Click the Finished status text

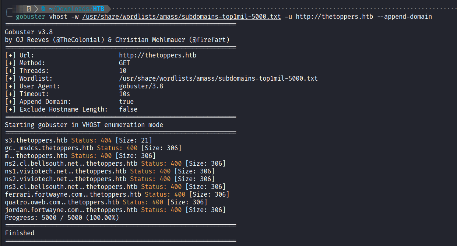pyautogui.click(x=20, y=233)
